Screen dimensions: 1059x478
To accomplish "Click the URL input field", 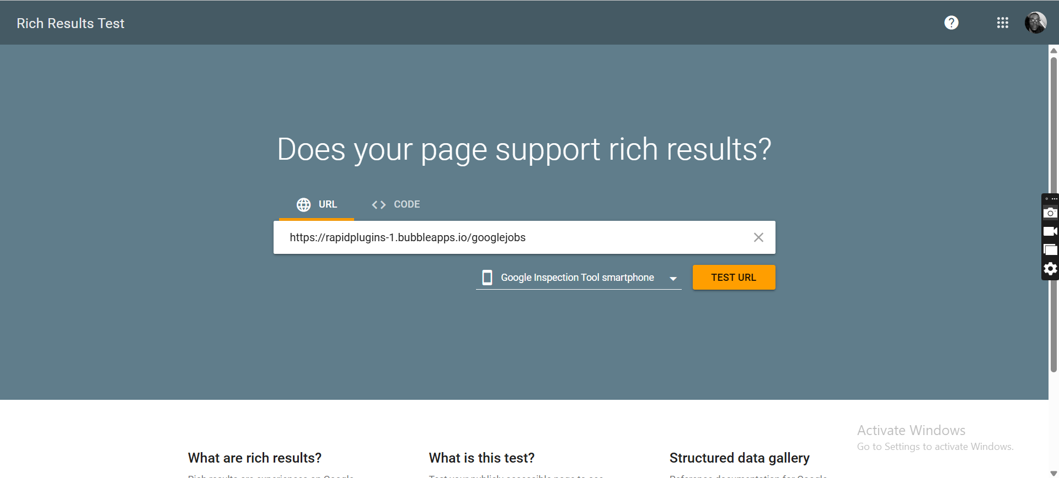I will pos(513,237).
